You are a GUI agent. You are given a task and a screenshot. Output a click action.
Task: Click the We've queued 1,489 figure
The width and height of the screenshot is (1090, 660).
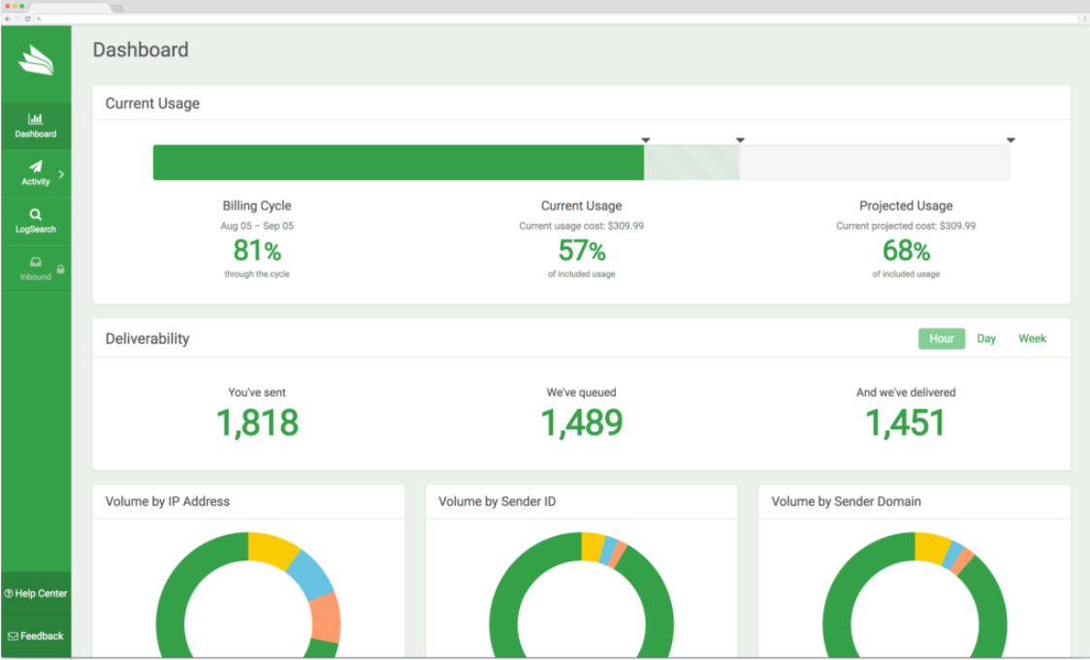click(x=582, y=423)
